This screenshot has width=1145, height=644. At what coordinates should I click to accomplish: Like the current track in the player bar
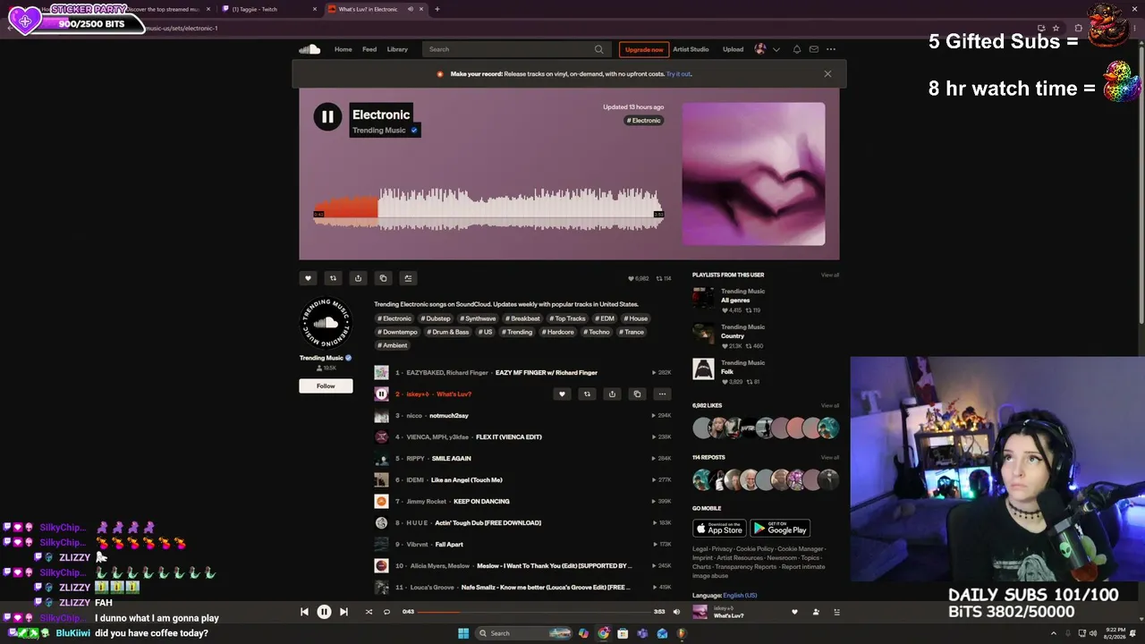click(794, 612)
